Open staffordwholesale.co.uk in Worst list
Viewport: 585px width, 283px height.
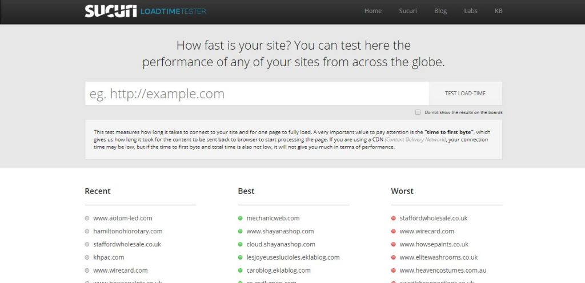434,218
